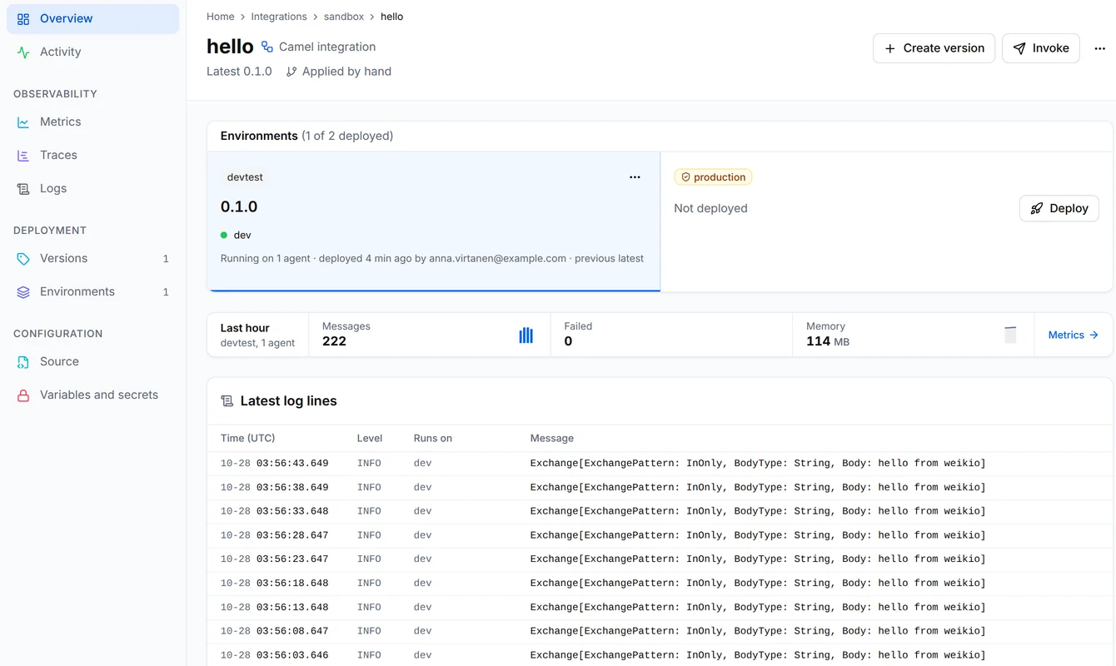This screenshot has width=1116, height=666.
Task: Click the Latest log lines icon
Action: pyautogui.click(x=227, y=401)
